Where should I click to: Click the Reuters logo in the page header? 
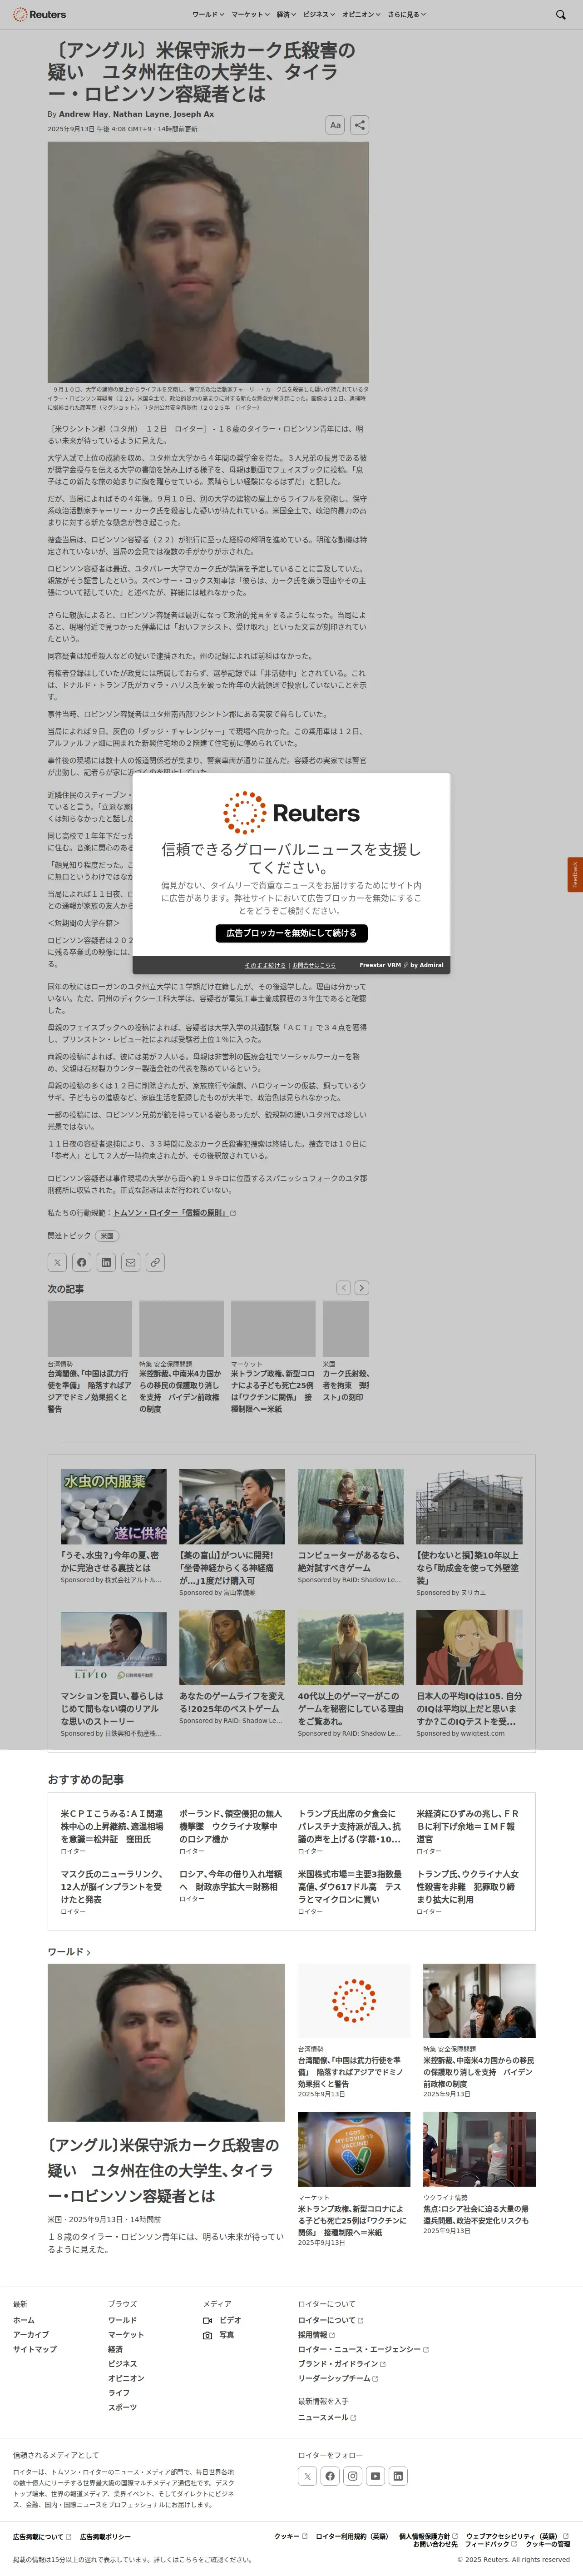(x=39, y=15)
